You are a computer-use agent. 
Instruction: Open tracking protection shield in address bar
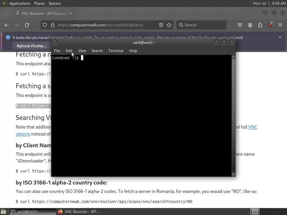coord(45,25)
